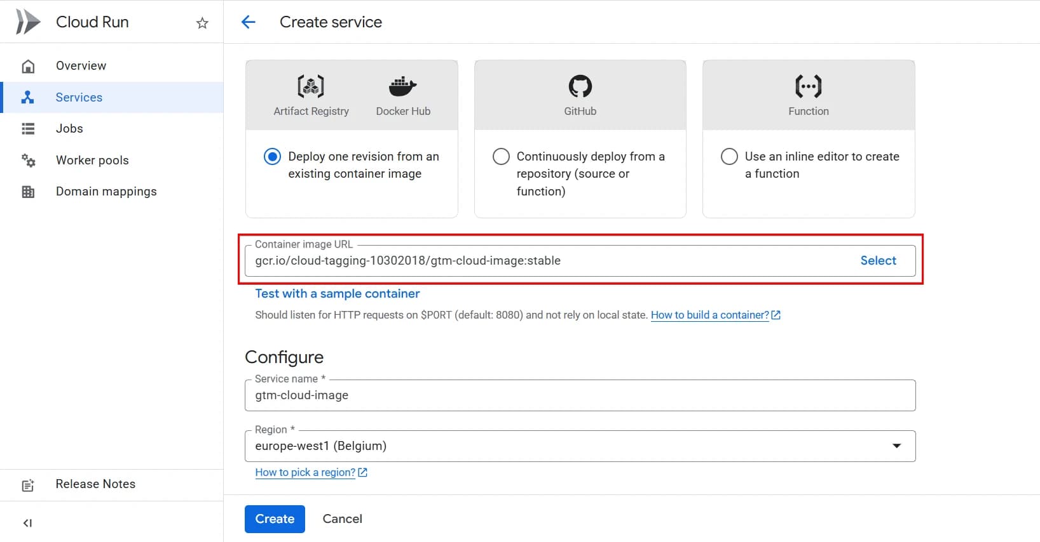
Task: Select Deploy one revision from existing container image
Action: 272,156
